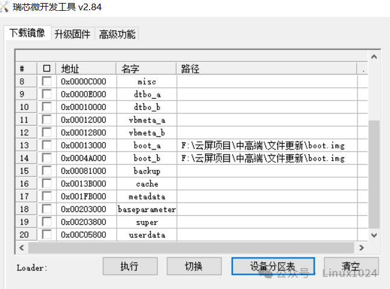This screenshot has width=390, height=289.
Task: Select the boot_b image path cell
Action: [267, 158]
